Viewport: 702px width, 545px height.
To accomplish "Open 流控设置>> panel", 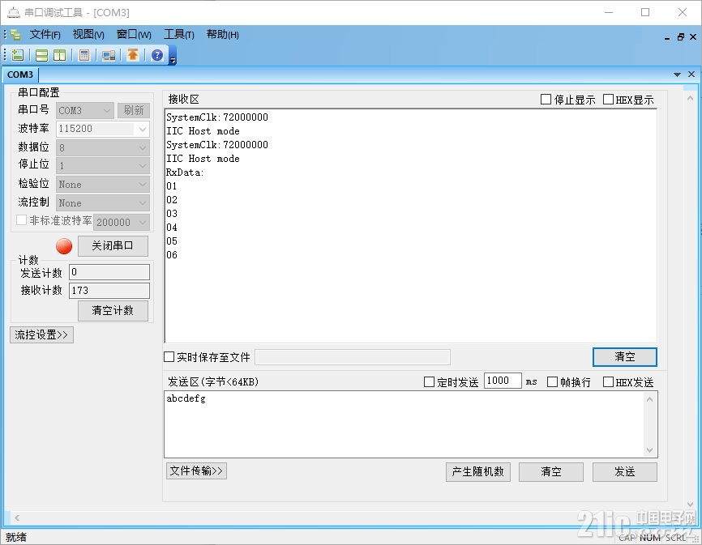I will pyautogui.click(x=41, y=335).
